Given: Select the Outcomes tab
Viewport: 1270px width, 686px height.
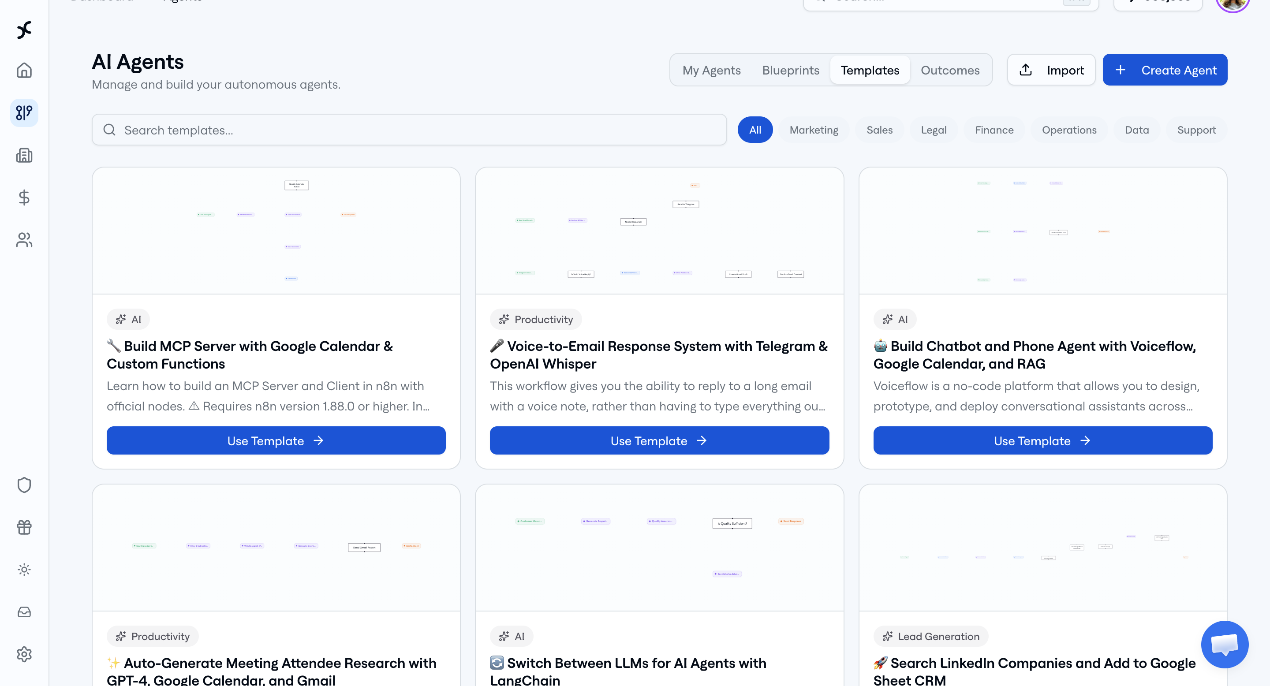Looking at the screenshot, I should click(x=950, y=71).
